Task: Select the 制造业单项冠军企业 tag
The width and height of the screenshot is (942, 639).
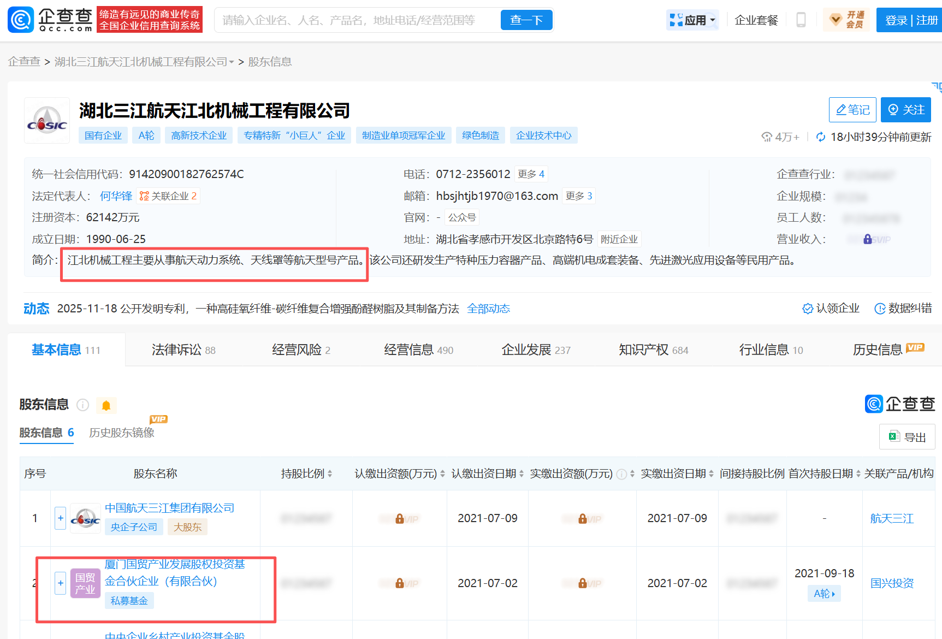Action: 404,135
